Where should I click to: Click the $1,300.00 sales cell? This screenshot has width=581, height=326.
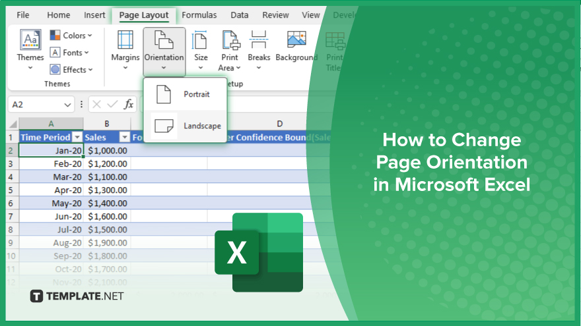107,190
